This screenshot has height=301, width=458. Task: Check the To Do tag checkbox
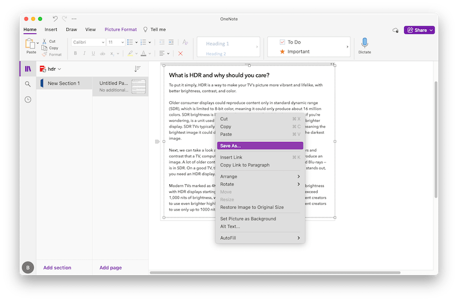pyautogui.click(x=282, y=42)
